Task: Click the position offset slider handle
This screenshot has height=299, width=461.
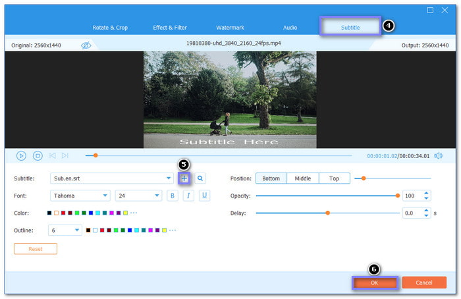Action: 364,178
